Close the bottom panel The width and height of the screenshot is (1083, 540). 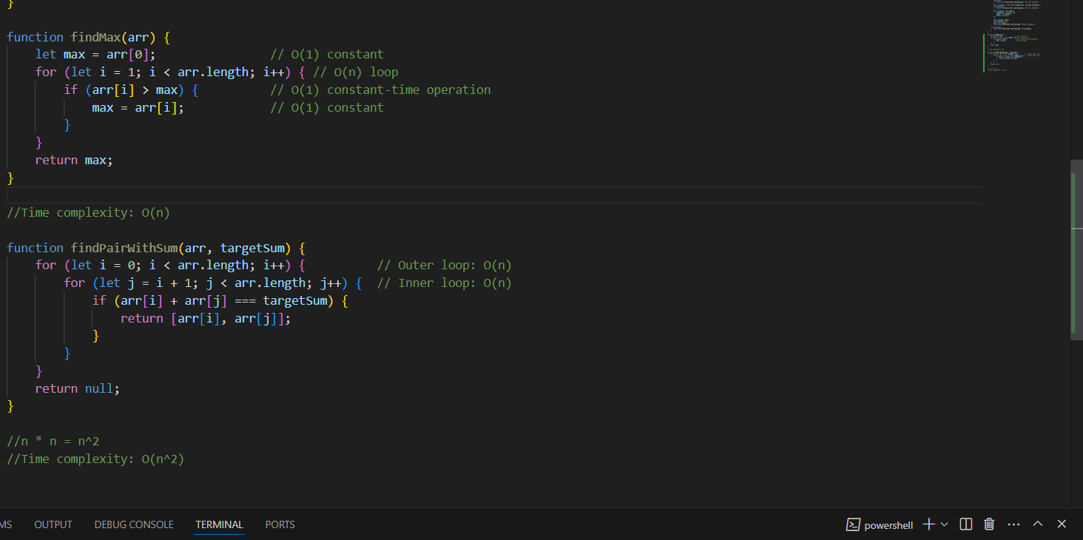pyautogui.click(x=1062, y=524)
